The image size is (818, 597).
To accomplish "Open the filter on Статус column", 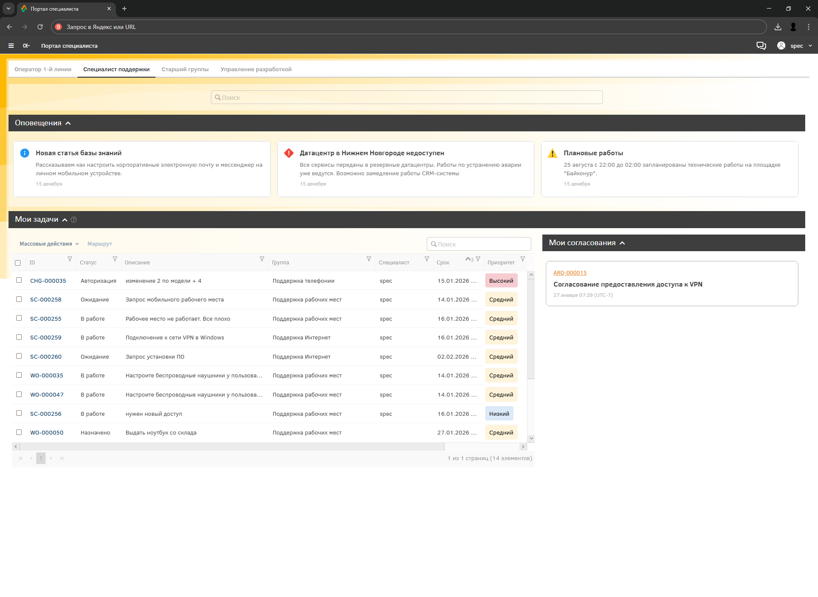I will (115, 259).
